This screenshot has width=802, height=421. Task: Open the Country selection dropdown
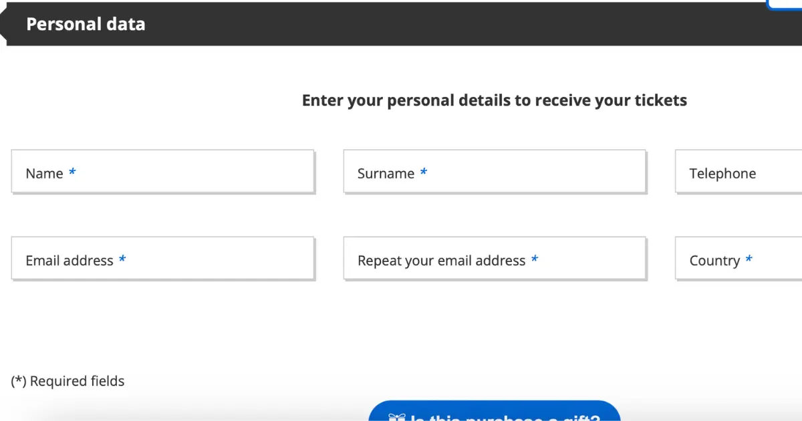click(x=739, y=258)
